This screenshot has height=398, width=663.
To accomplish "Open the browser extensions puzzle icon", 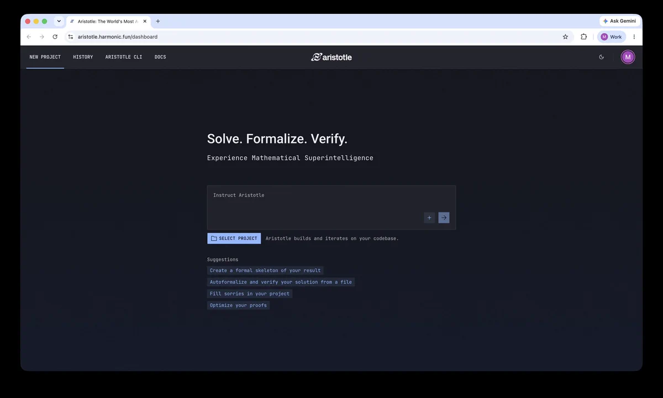I will (x=583, y=37).
